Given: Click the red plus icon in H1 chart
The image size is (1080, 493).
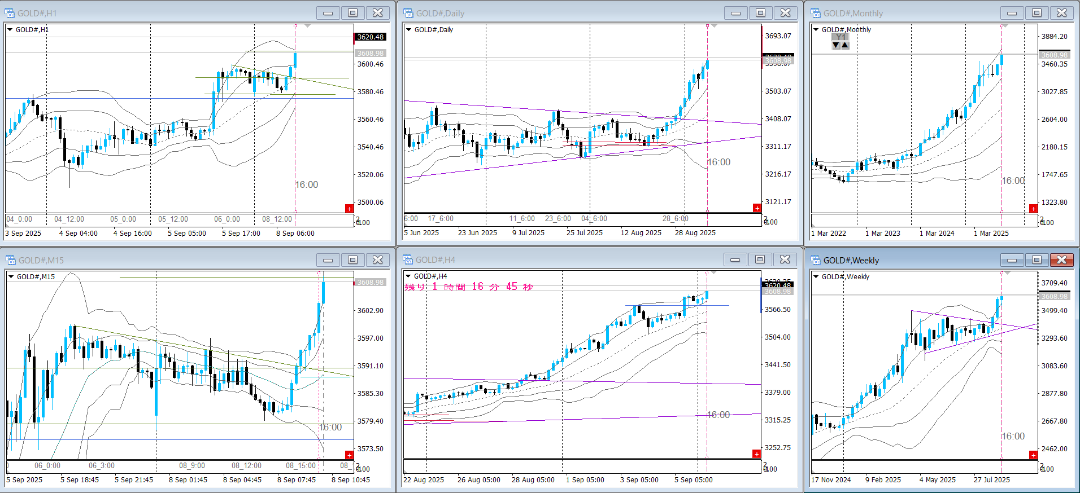Looking at the screenshot, I should point(349,209).
